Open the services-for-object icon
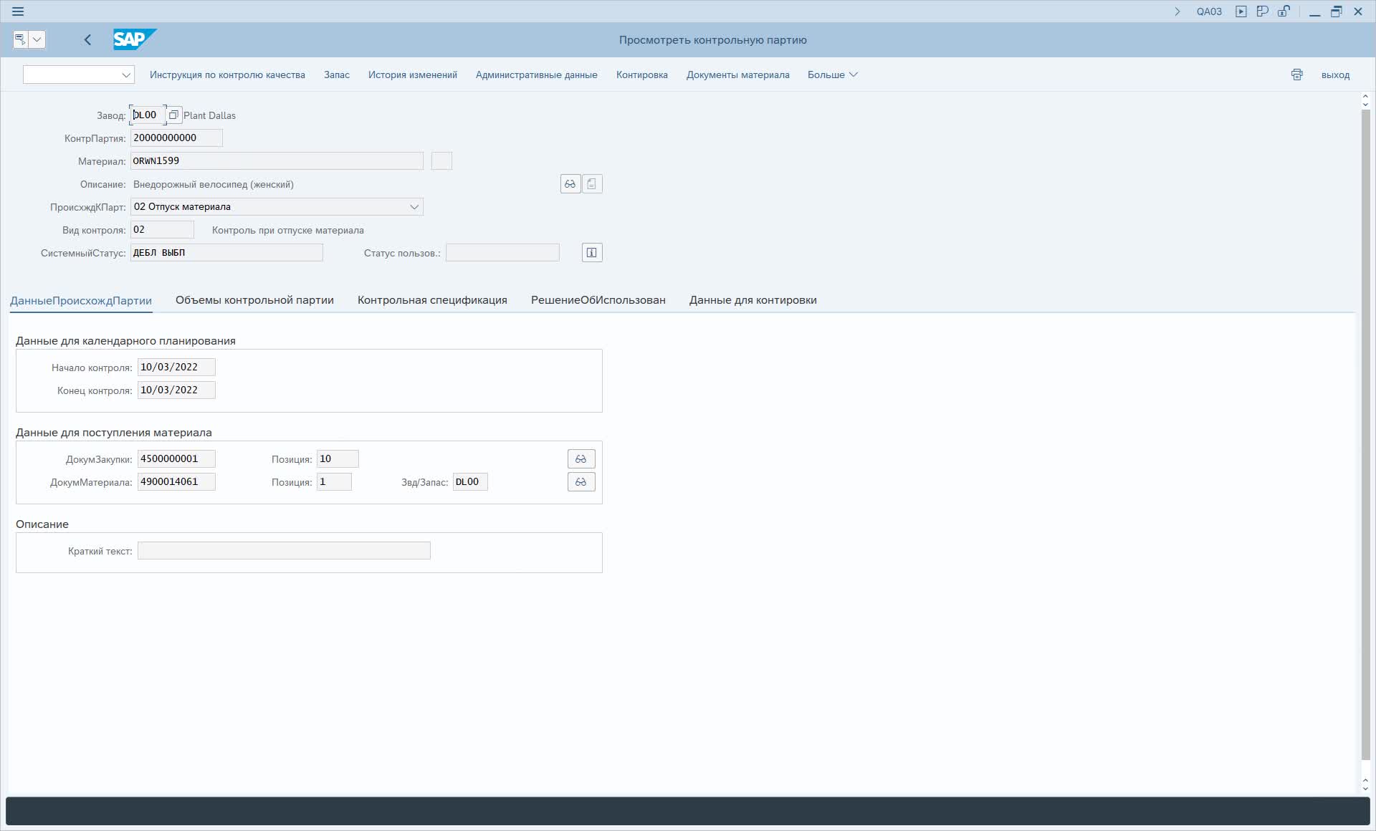Screen dimensions: 1376x831 (x=20, y=39)
